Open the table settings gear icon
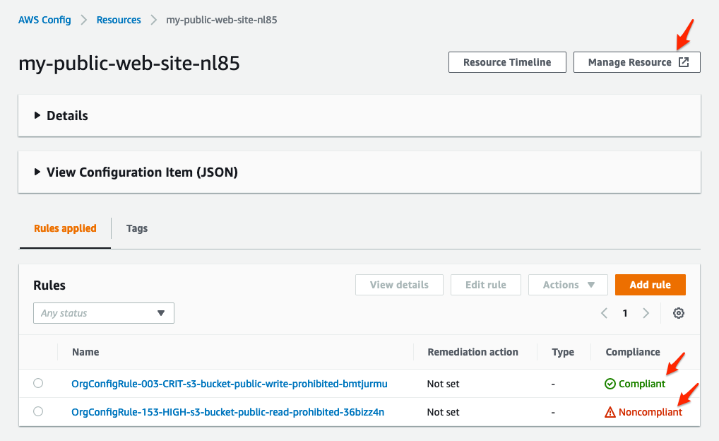This screenshot has width=719, height=441. click(679, 313)
